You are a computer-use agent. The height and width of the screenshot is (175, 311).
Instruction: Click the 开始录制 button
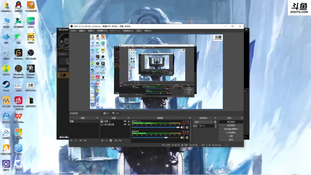click(231, 125)
